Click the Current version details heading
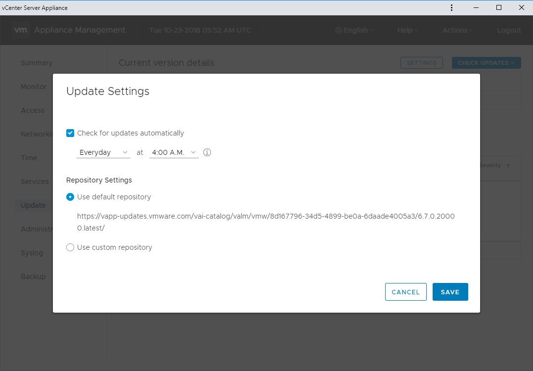533x371 pixels. [x=167, y=63]
